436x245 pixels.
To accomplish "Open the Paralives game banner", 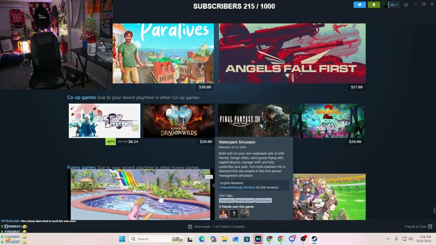I will pos(163,53).
